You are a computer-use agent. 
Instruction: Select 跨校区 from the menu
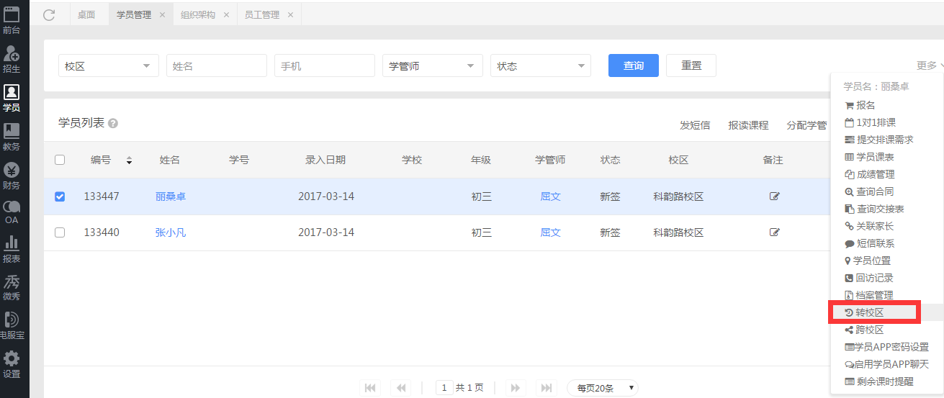[863, 330]
